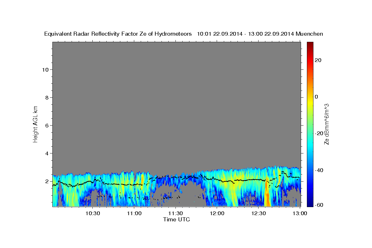Viewport: 372px width, 248px height.
Task: Click the plot title 'Equivalent Radar Reflectivity Factor Ze of Hydrometeors'
Action: tap(118, 34)
